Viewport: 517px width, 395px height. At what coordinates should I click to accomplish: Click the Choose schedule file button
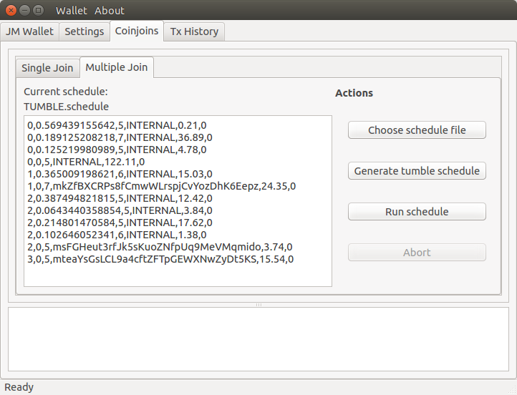(x=417, y=130)
